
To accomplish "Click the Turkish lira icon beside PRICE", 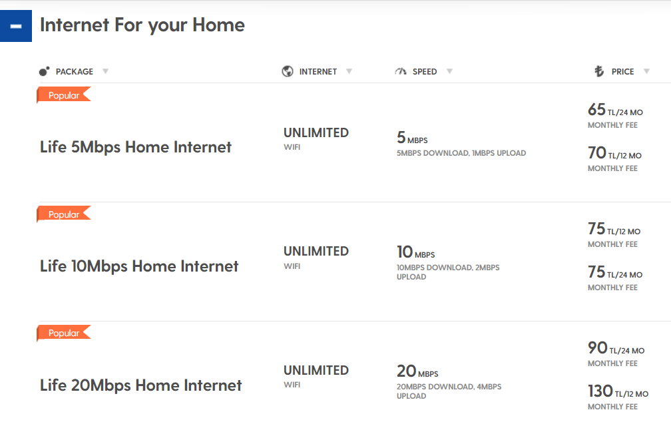I will (599, 71).
